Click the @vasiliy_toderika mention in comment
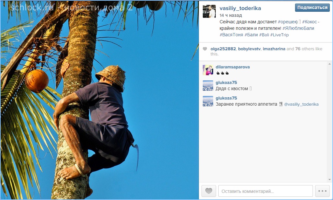 click(301, 104)
